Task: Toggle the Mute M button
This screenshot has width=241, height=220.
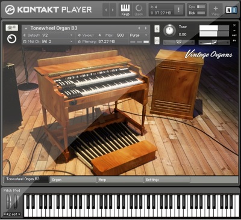Action: click(x=157, y=41)
